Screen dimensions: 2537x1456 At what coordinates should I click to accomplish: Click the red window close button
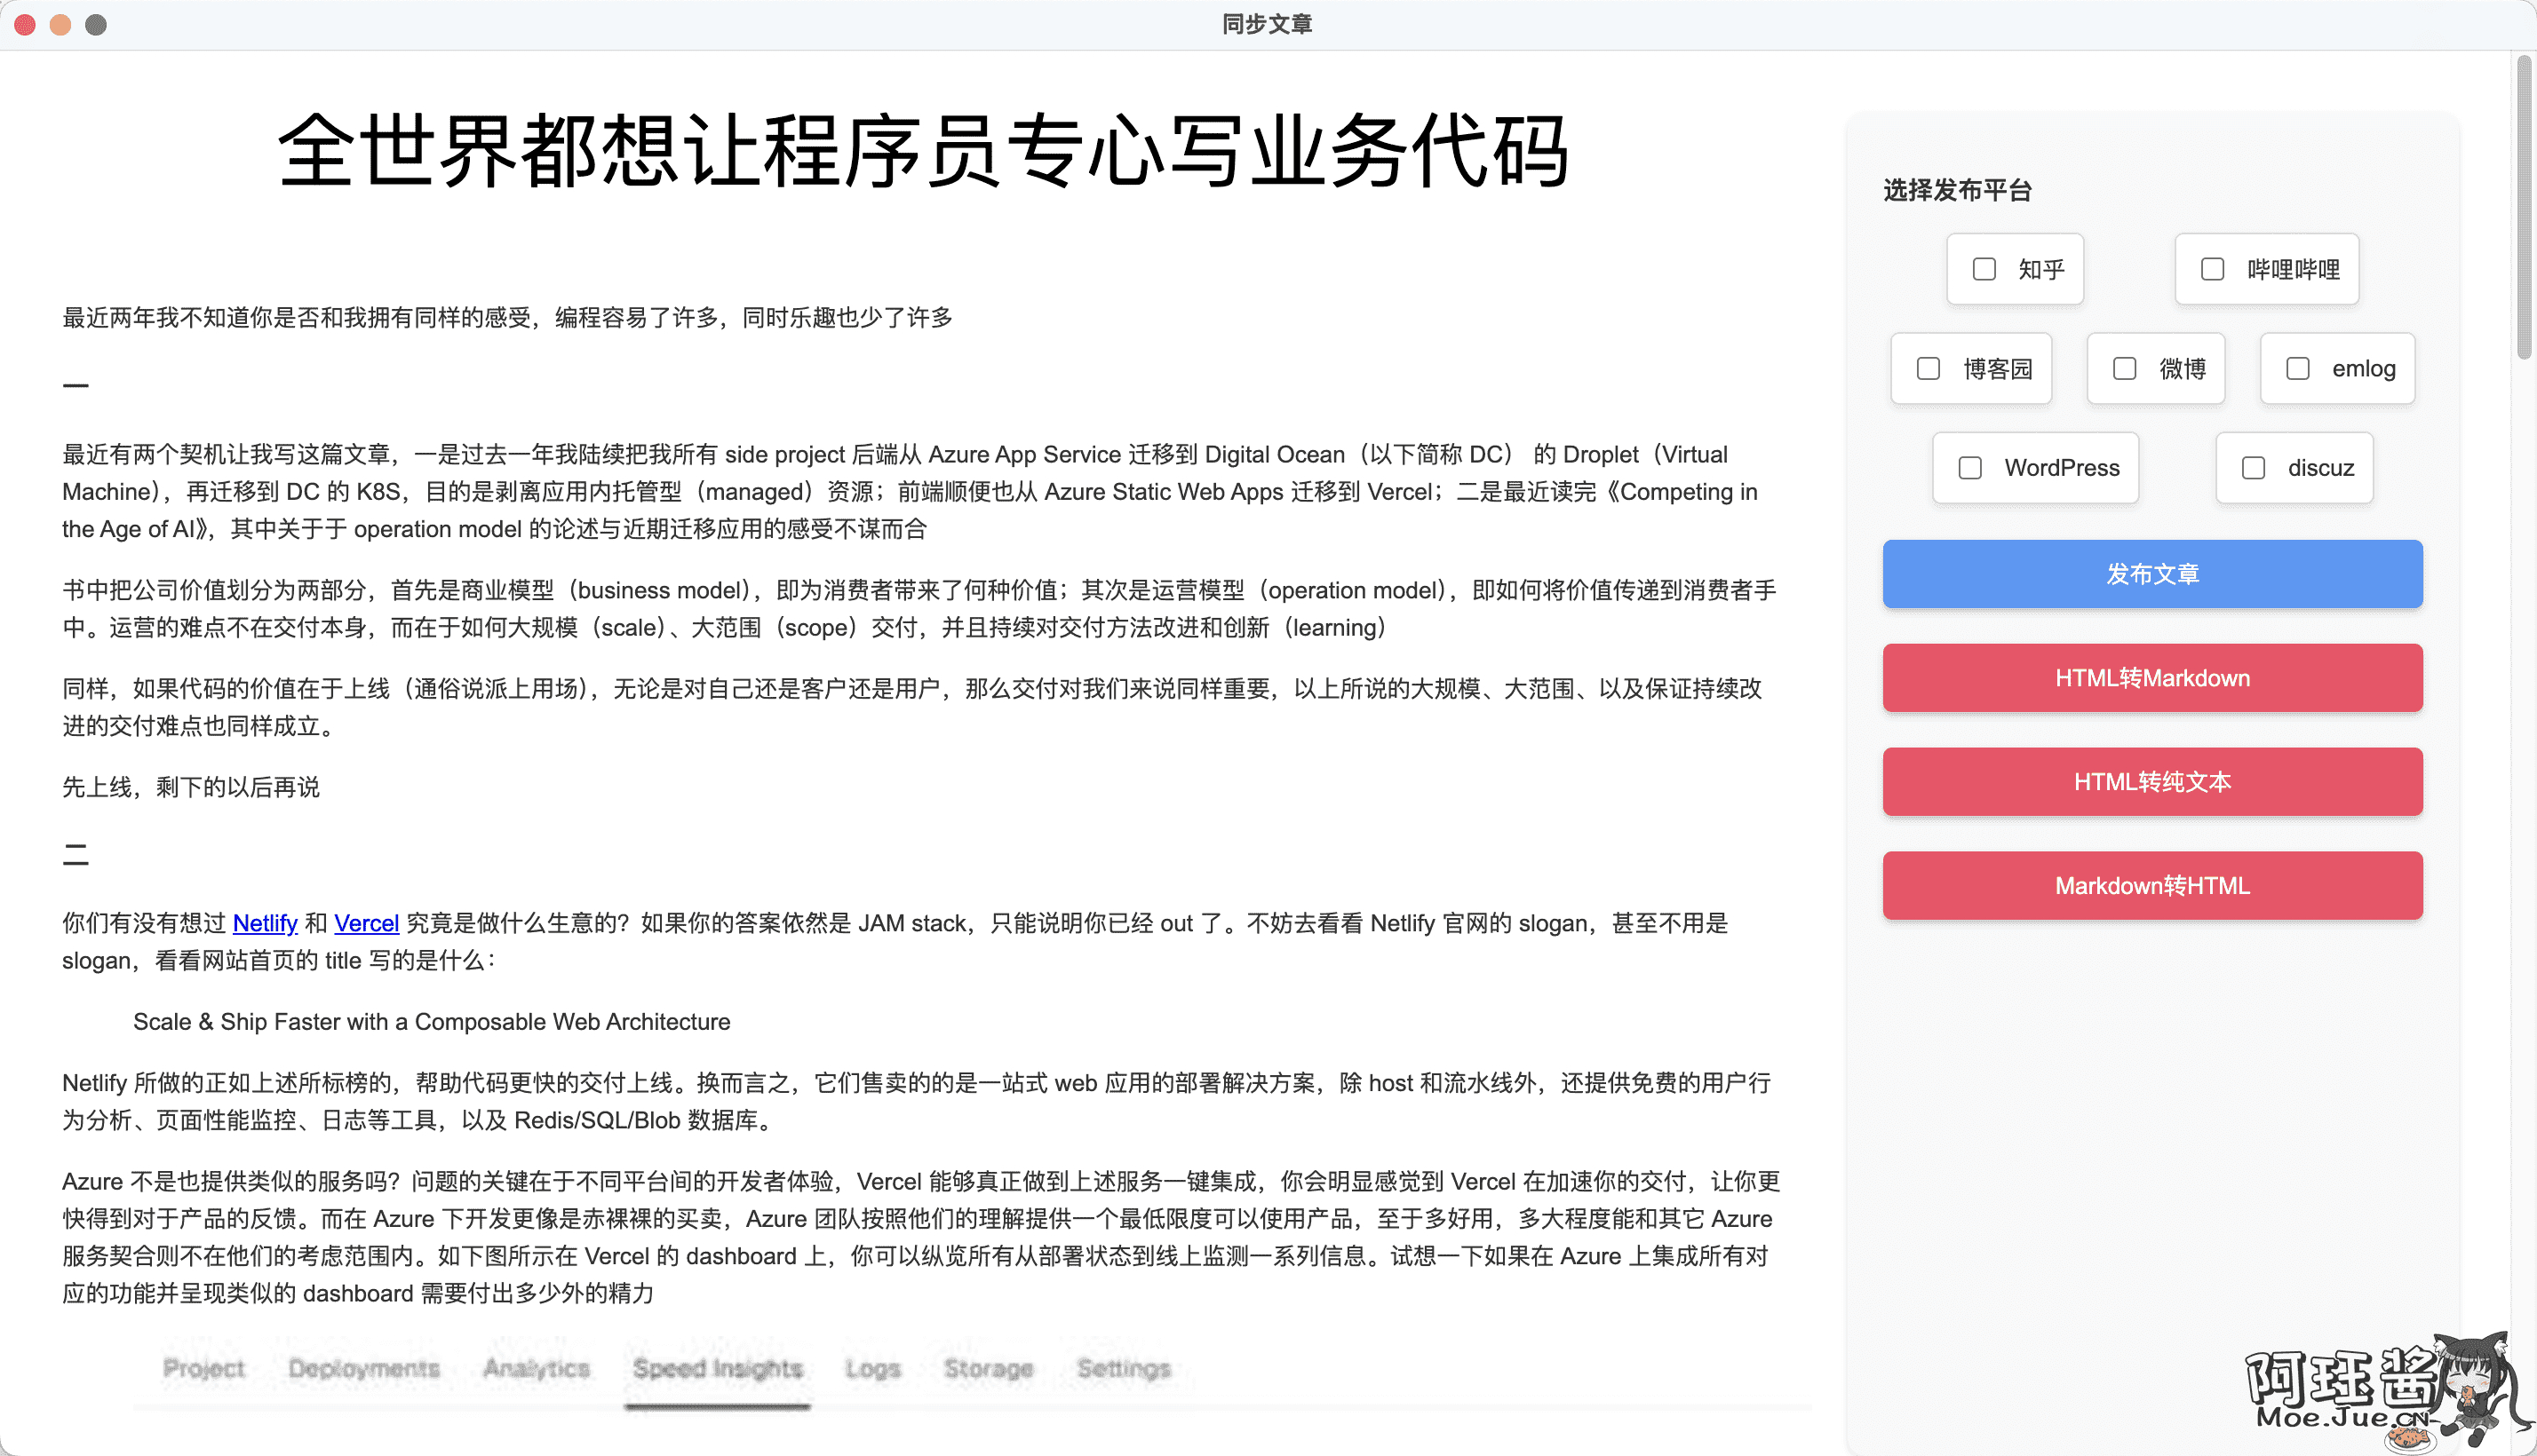[25, 24]
